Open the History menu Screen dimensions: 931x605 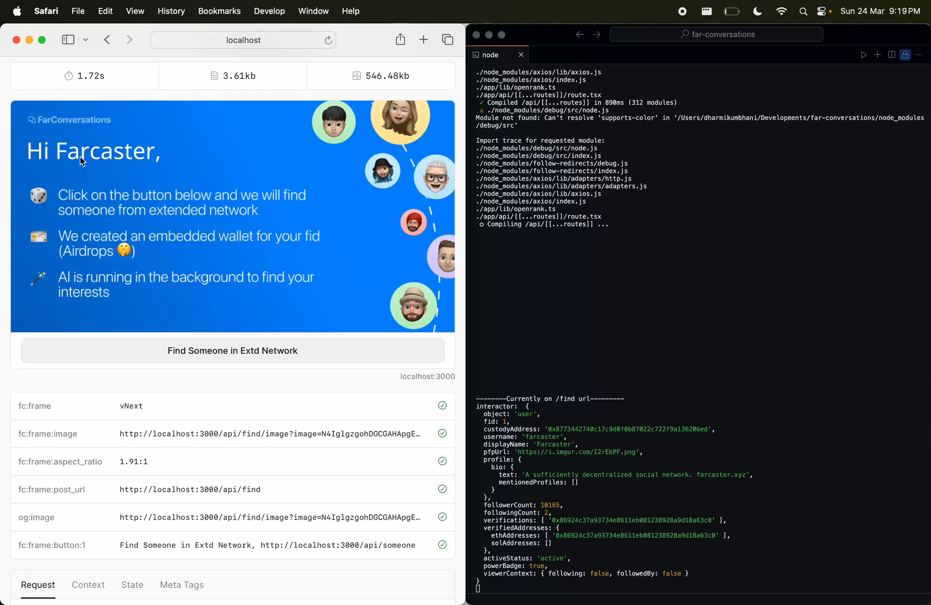tap(171, 11)
